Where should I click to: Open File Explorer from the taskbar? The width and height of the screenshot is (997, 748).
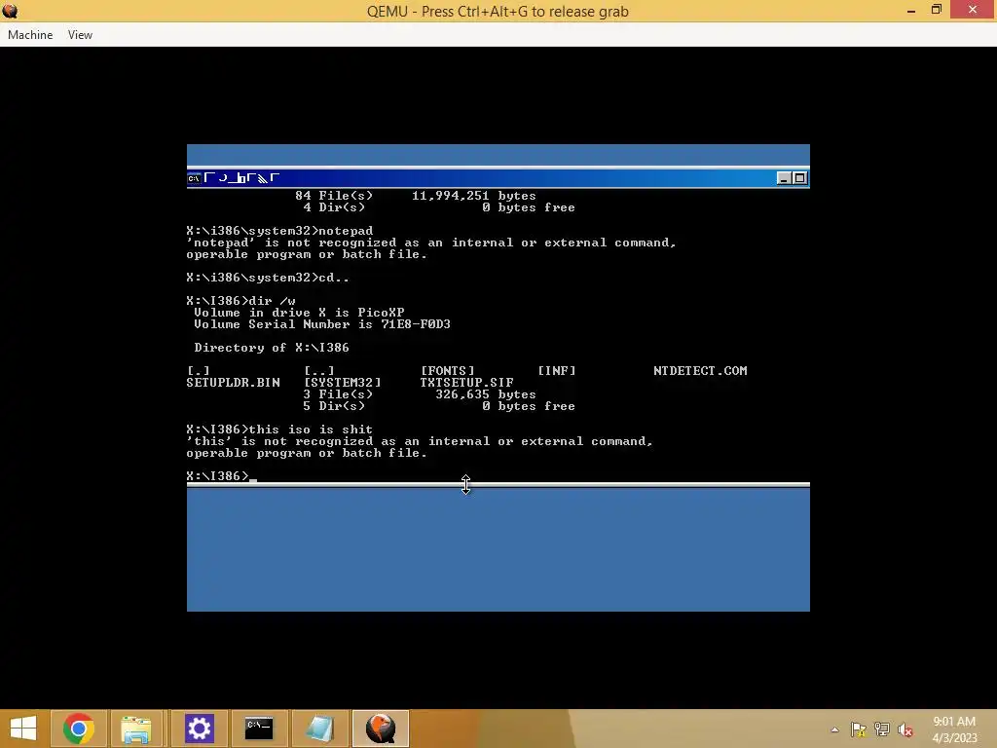click(136, 729)
